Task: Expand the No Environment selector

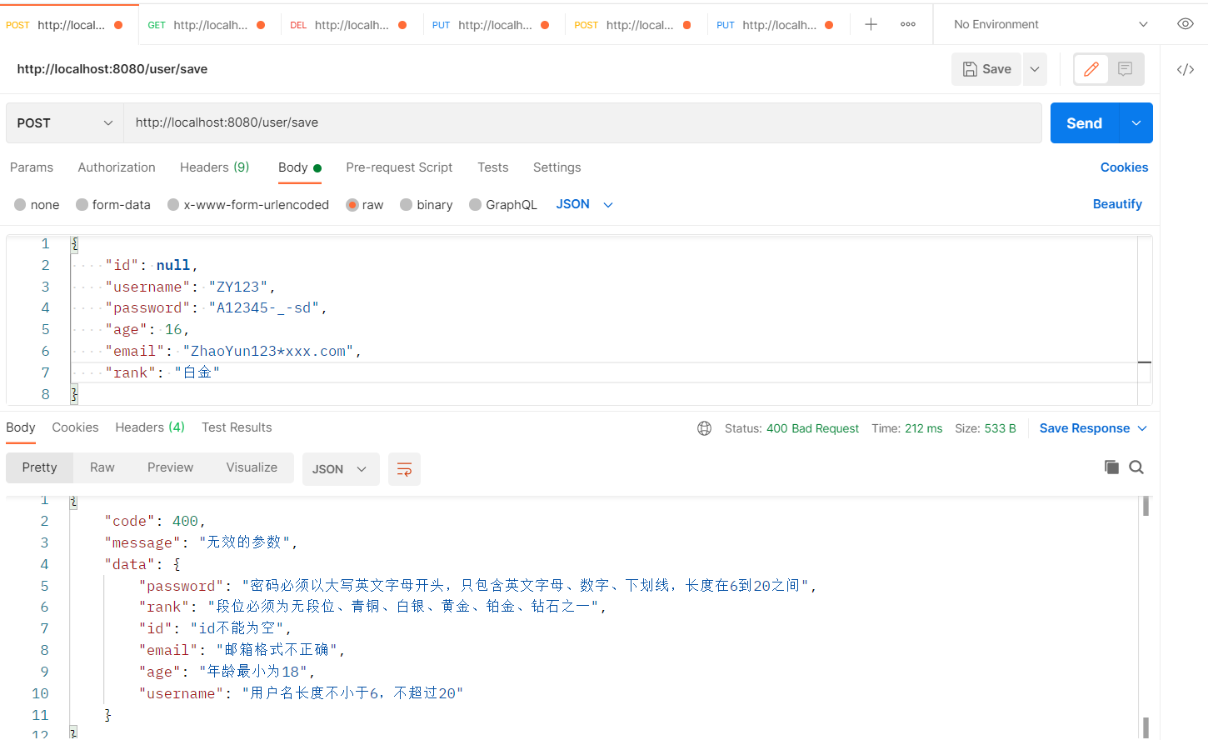Action: tap(1050, 24)
